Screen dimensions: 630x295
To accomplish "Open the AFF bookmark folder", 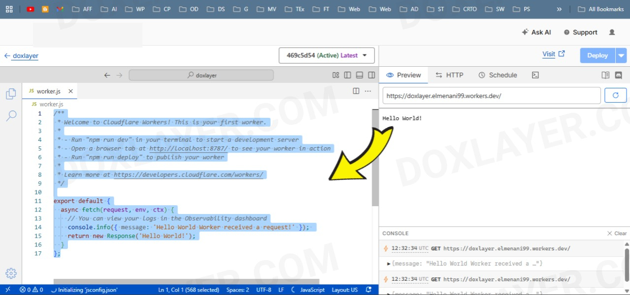I will (x=82, y=9).
